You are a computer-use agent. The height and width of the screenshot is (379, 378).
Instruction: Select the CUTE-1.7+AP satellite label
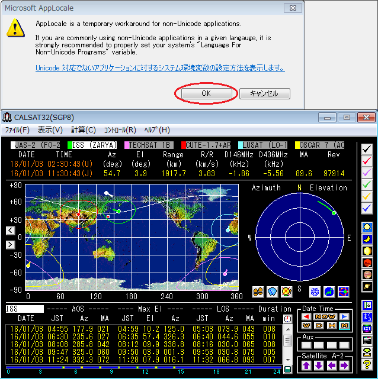pyautogui.click(x=206, y=145)
